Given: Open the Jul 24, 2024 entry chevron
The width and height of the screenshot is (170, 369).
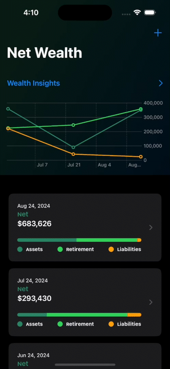Looking at the screenshot, I should 151,302.
